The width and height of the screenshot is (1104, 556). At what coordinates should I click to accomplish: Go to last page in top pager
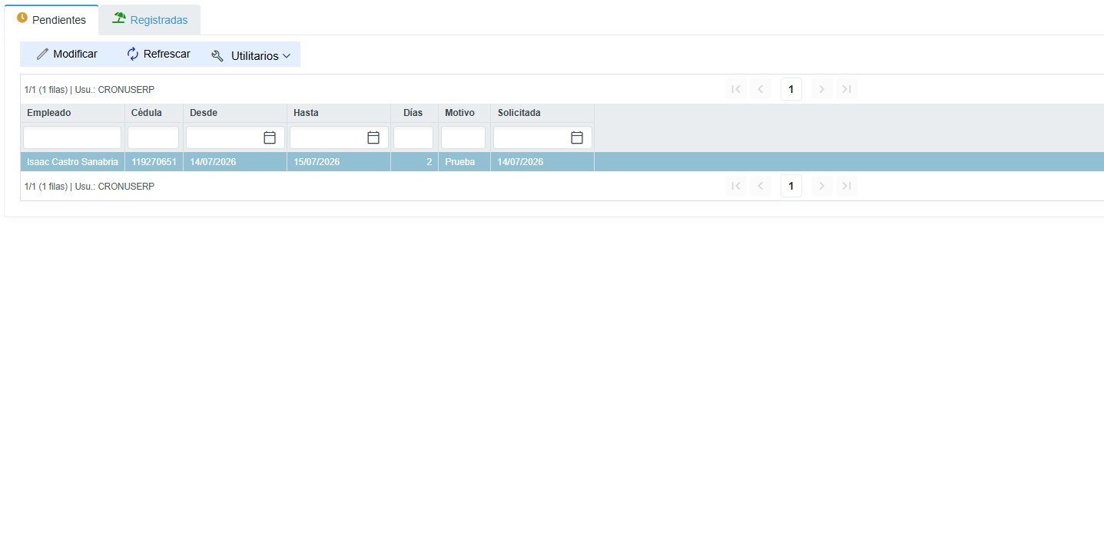[847, 89]
